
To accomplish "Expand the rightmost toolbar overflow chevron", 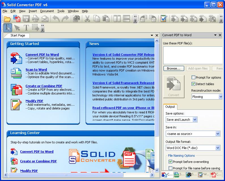I will [x=221, y=19].
